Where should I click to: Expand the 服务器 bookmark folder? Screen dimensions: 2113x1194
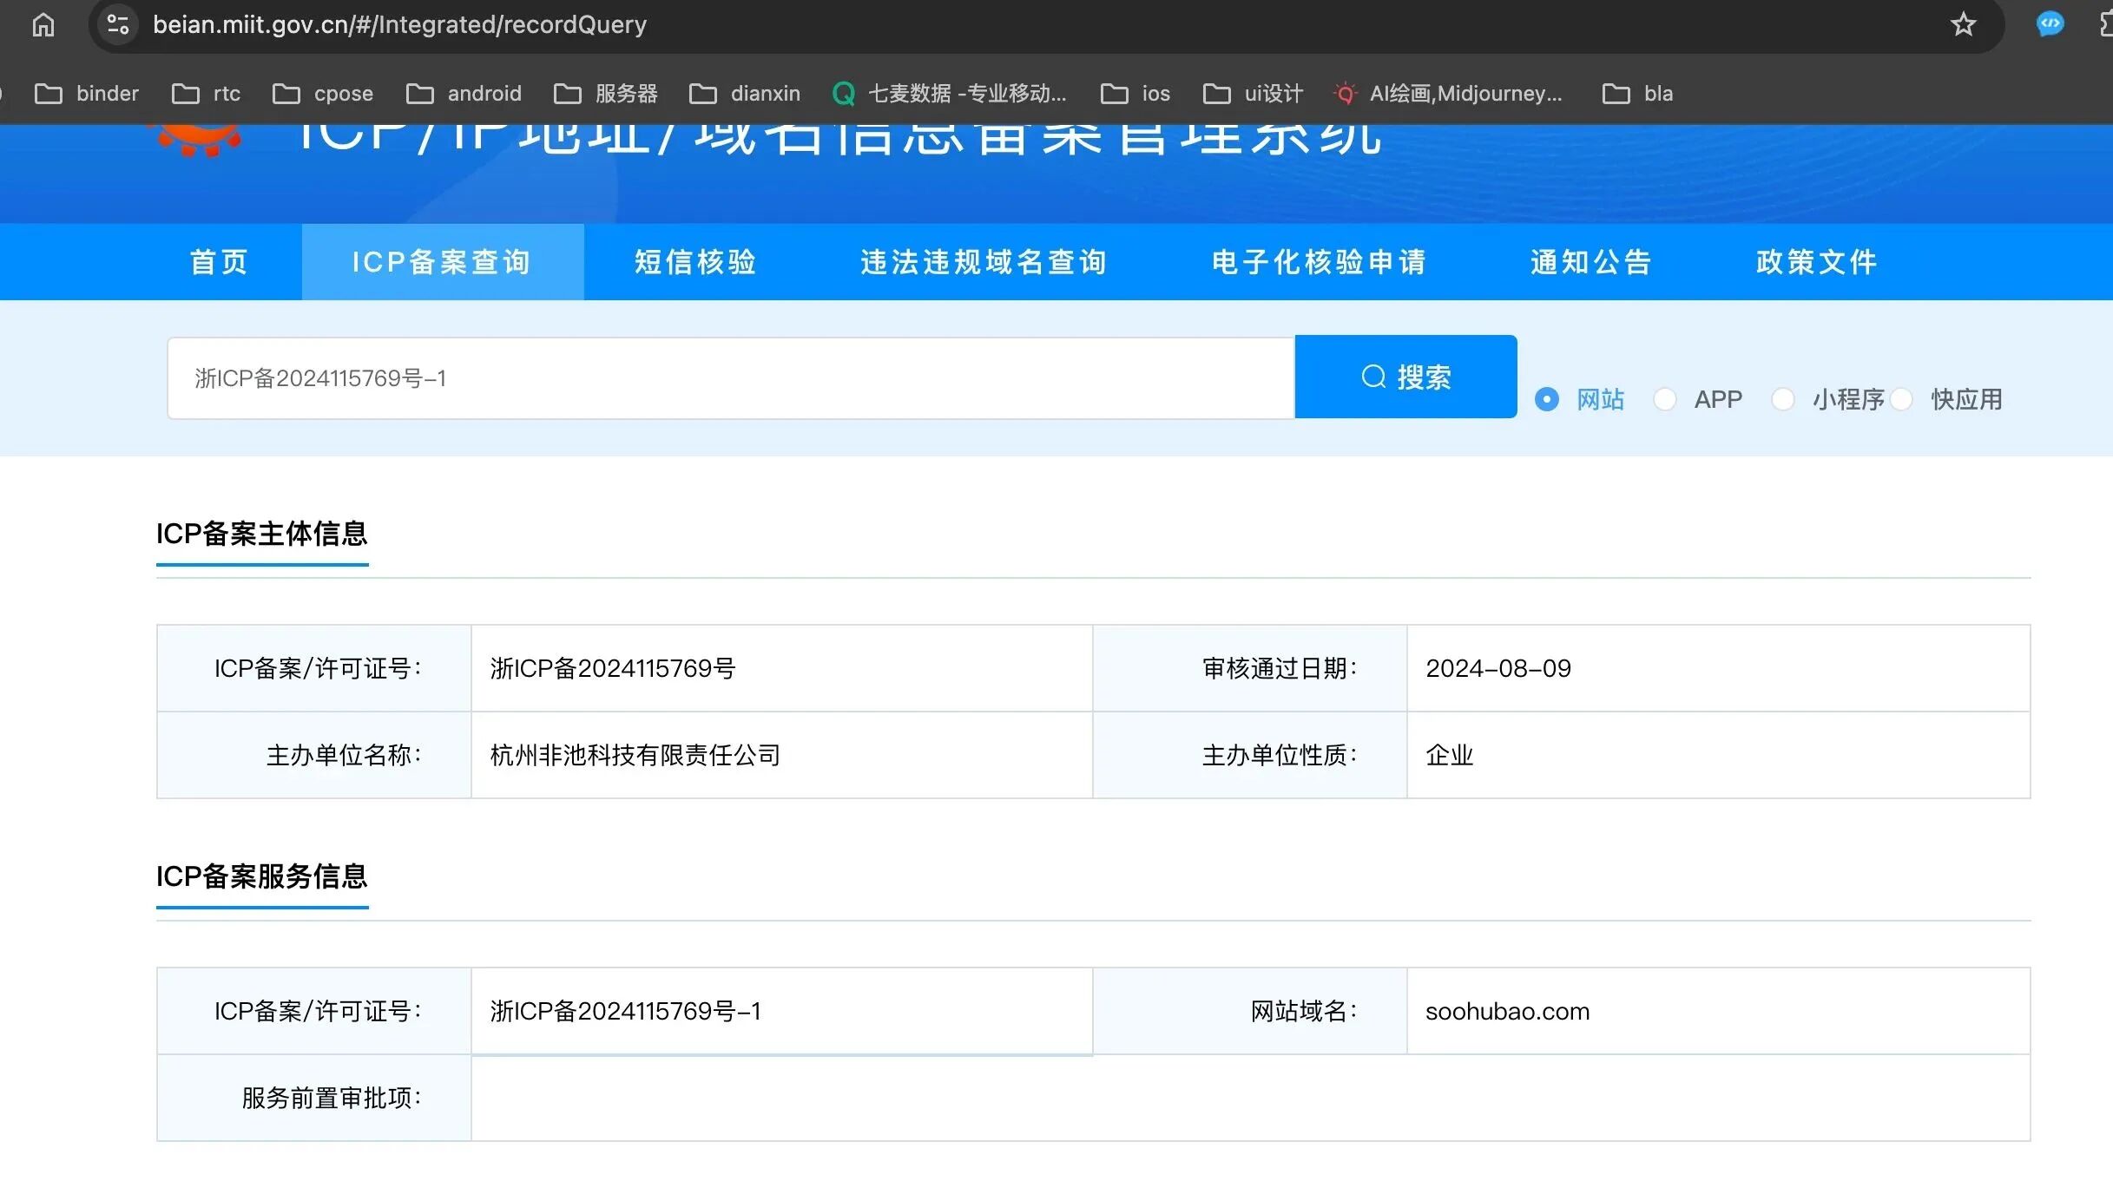(606, 93)
